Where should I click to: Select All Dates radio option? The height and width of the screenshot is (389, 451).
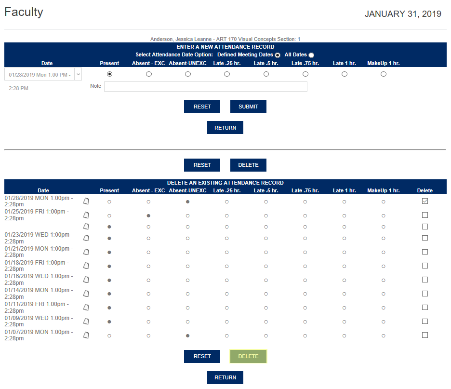(311, 55)
